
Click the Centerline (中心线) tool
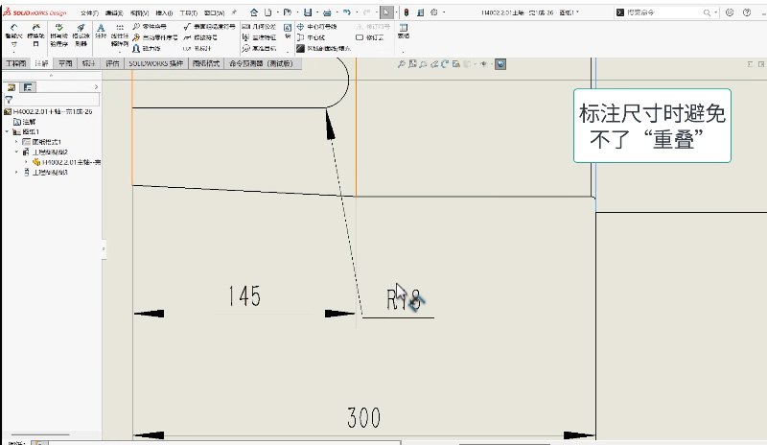(x=311, y=37)
